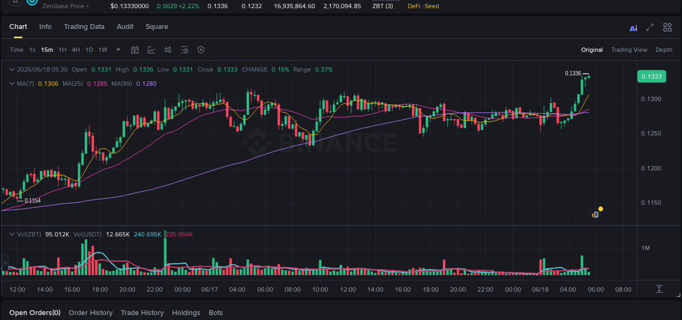Select the Holdings tab
Image resolution: width=682 pixels, height=320 pixels.
coord(186,313)
